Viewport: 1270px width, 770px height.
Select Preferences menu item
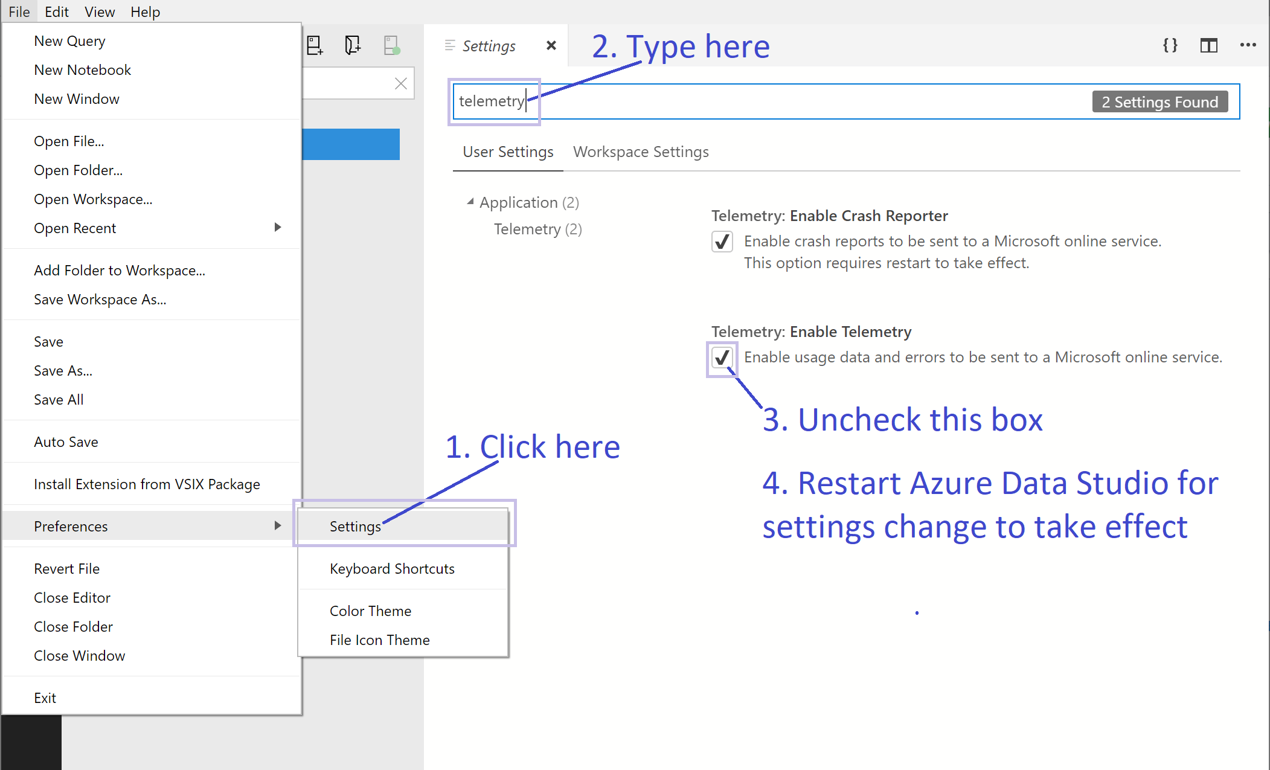pyautogui.click(x=152, y=526)
